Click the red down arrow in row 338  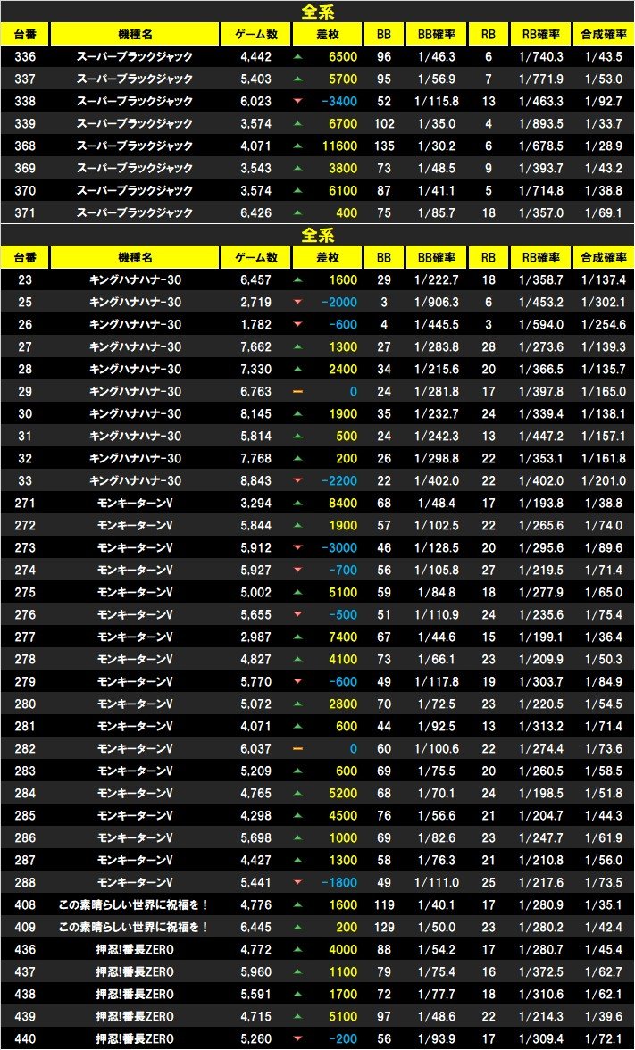[298, 101]
